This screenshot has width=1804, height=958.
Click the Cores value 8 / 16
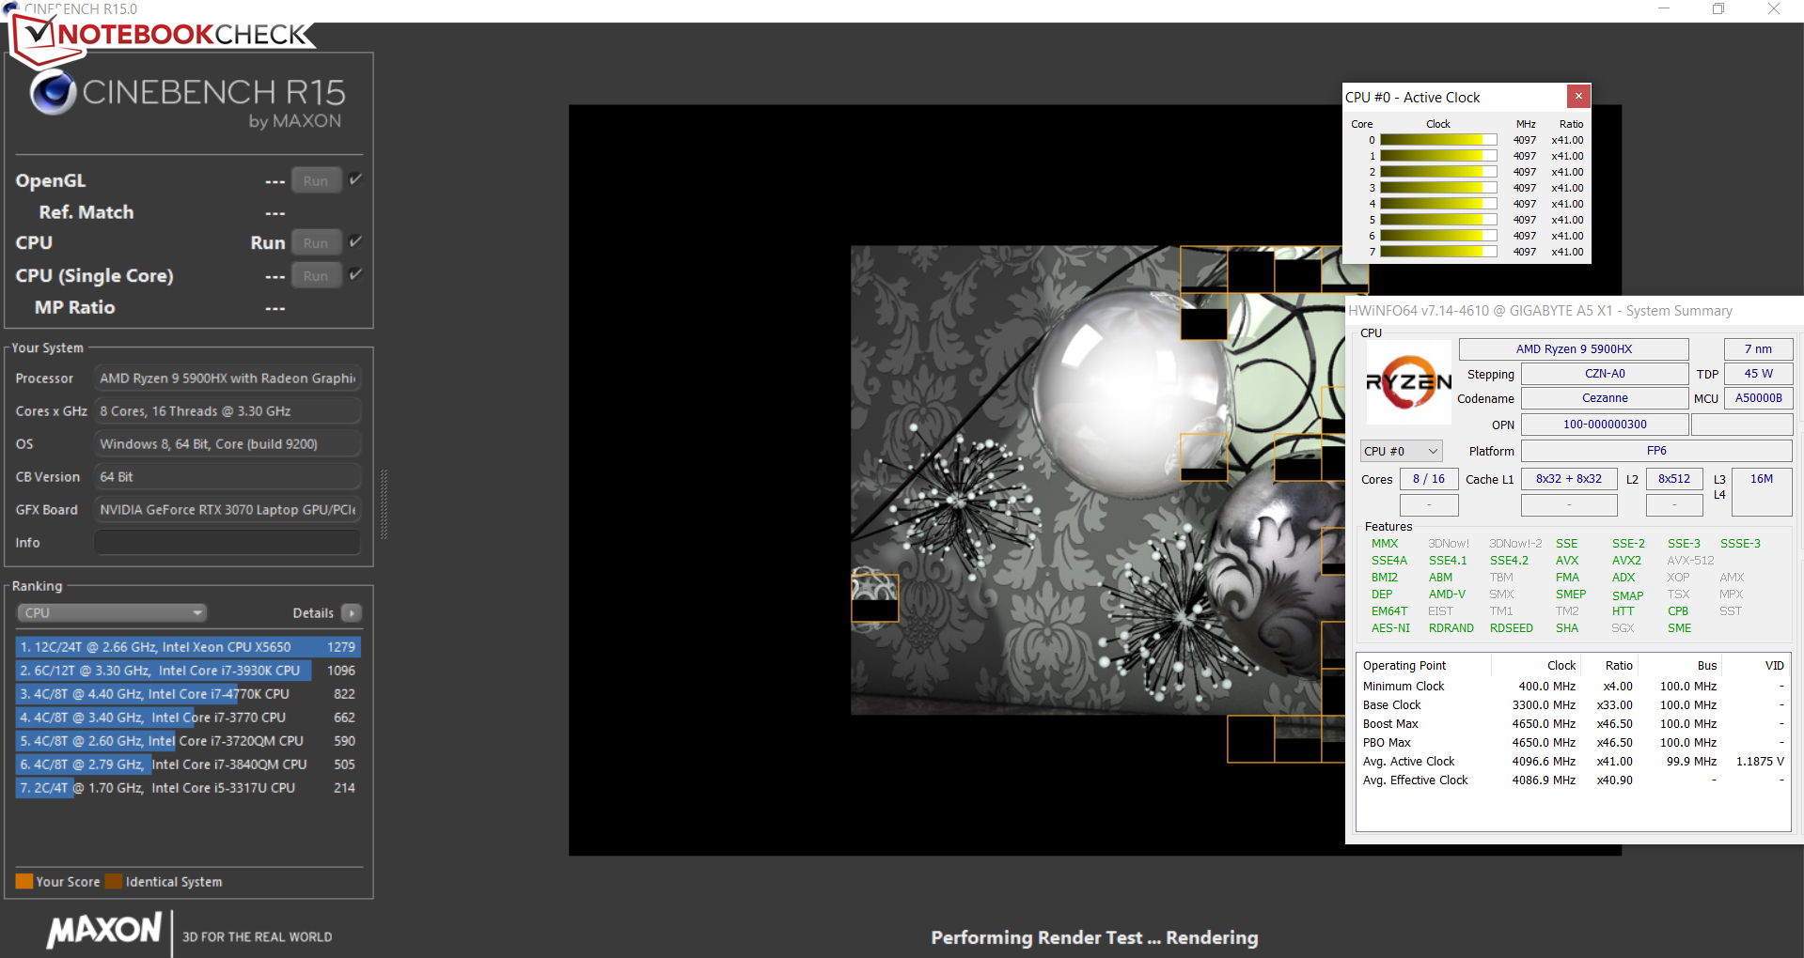(x=1429, y=479)
